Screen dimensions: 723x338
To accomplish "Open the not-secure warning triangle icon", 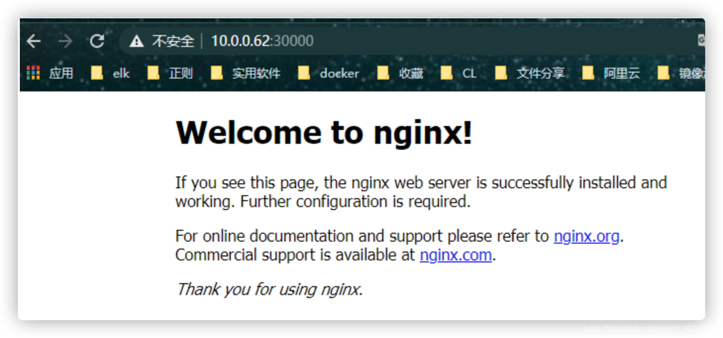I will click(x=136, y=41).
